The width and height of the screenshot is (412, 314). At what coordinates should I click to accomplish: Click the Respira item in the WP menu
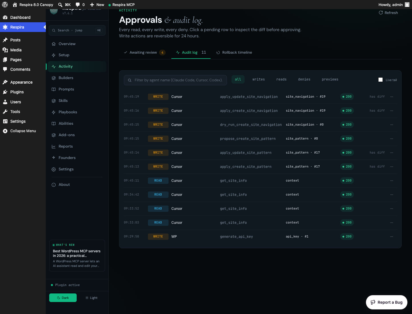(x=23, y=27)
